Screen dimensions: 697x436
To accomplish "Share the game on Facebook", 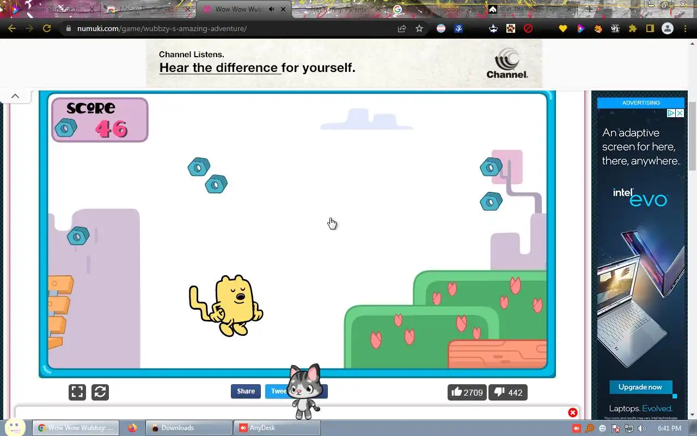I will (x=246, y=391).
